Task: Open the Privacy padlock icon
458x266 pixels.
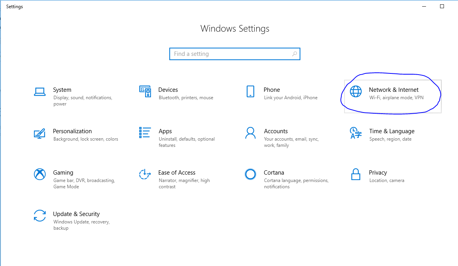Action: coord(356,174)
